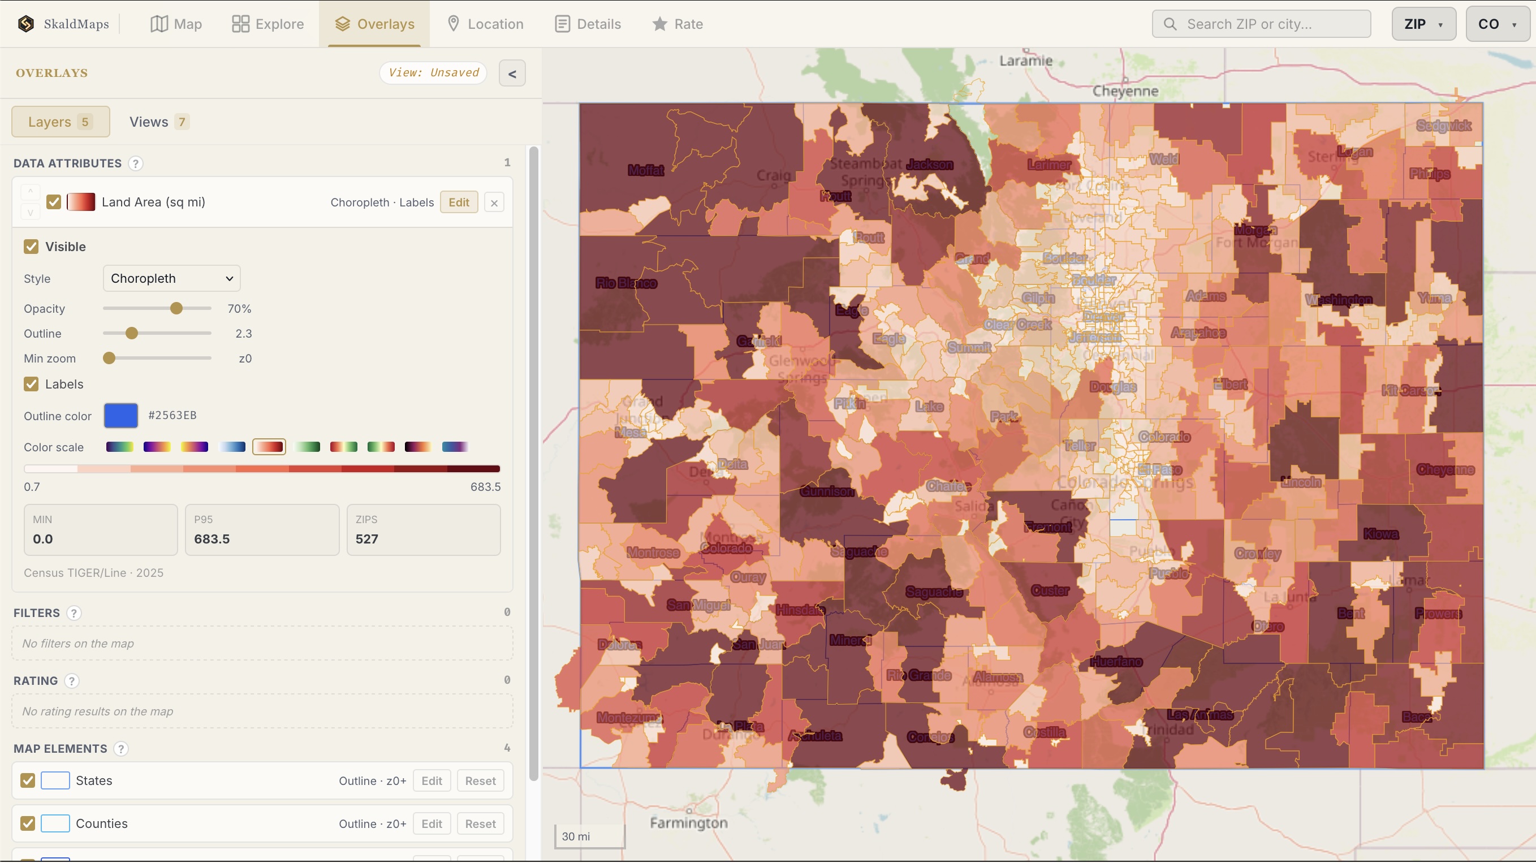
Task: Open the Map tab
Action: (x=176, y=24)
